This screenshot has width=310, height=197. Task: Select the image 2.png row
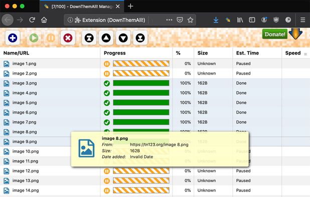pos(155,73)
